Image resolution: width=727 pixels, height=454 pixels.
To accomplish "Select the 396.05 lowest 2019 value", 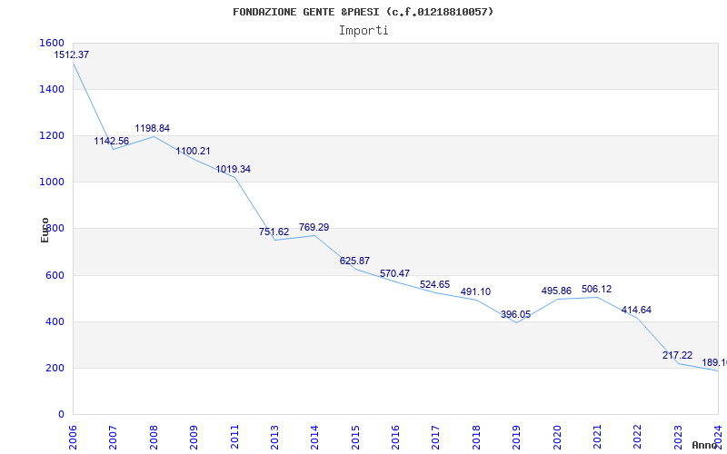I will [515, 315].
